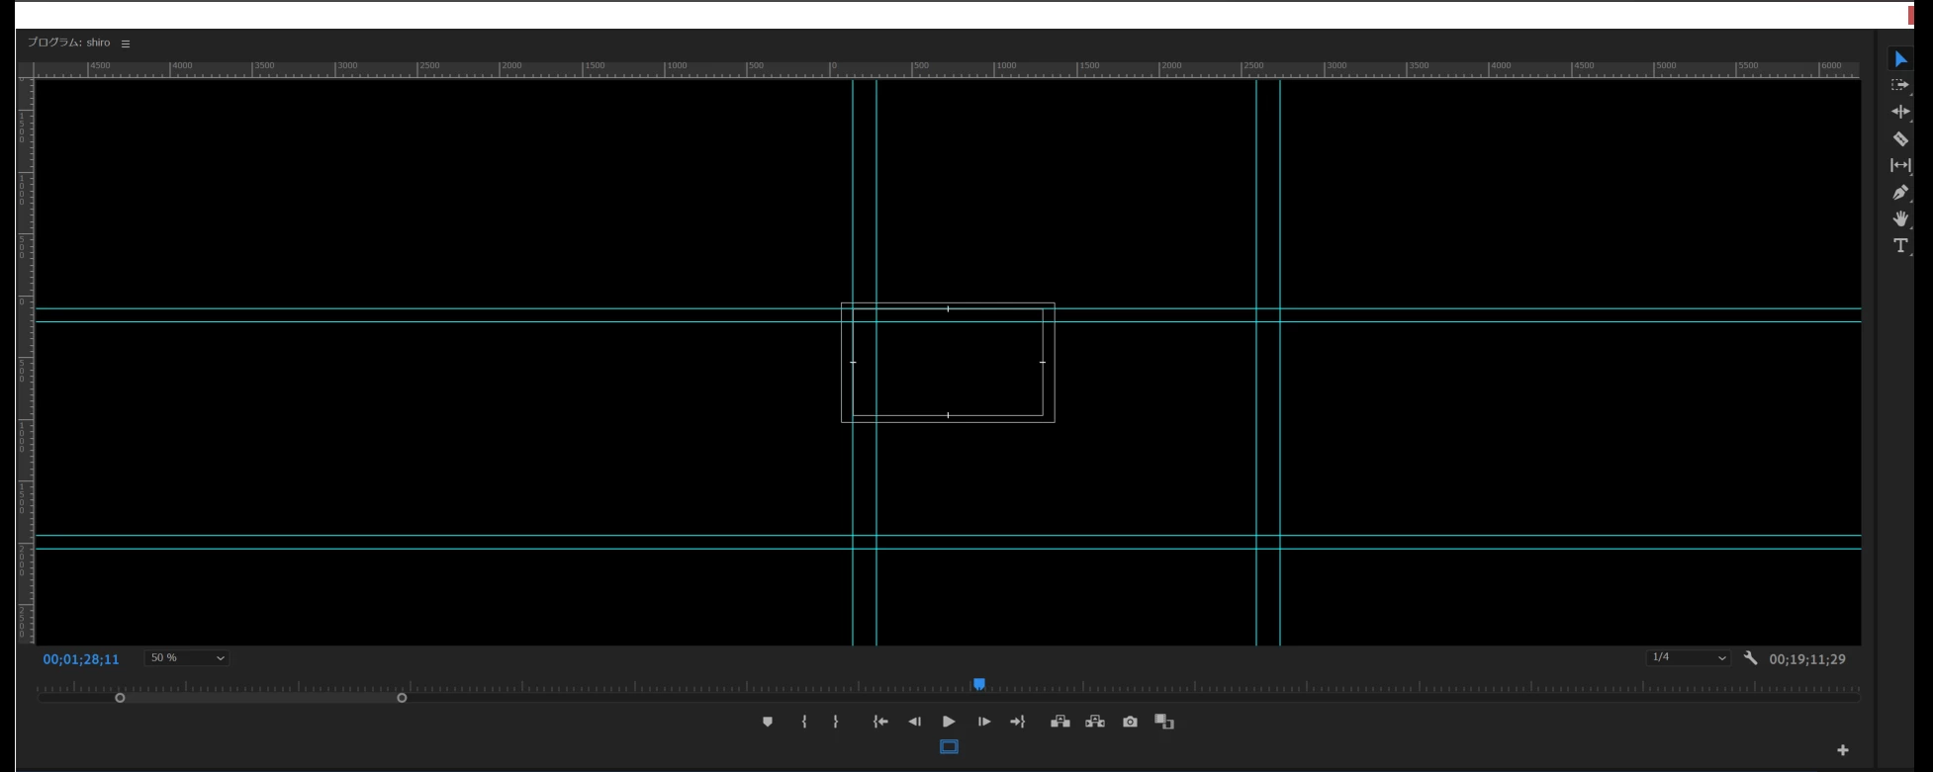Click the プログラム: shiro panel title
The height and width of the screenshot is (772, 1933).
(x=69, y=43)
